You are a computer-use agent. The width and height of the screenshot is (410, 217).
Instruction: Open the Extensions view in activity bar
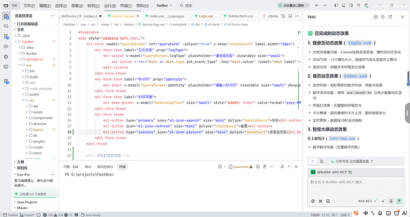[x=6, y=81]
